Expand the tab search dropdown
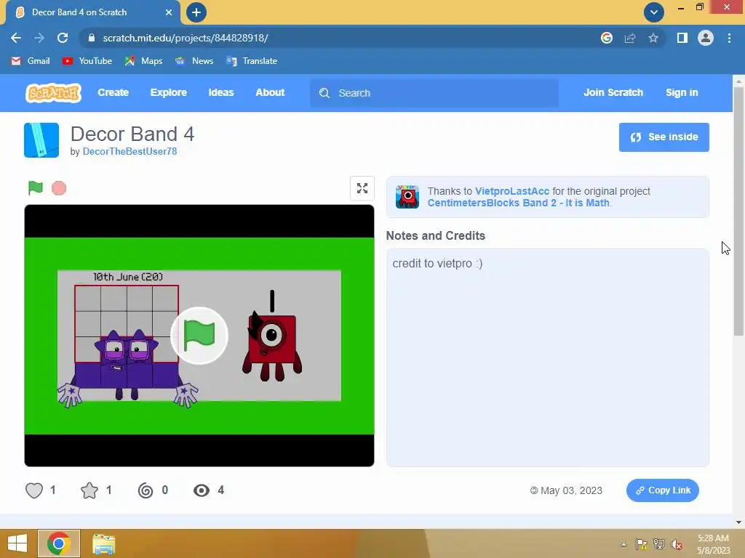 pyautogui.click(x=654, y=12)
